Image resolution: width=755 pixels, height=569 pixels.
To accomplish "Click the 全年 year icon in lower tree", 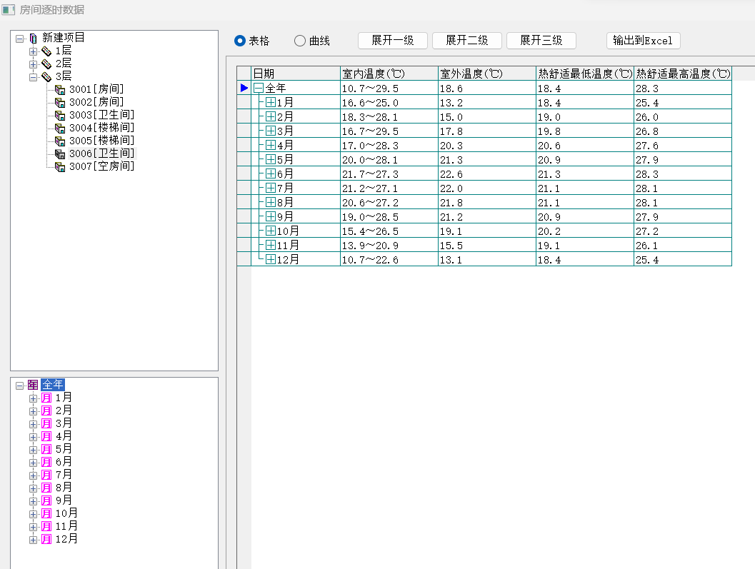I will 33,385.
